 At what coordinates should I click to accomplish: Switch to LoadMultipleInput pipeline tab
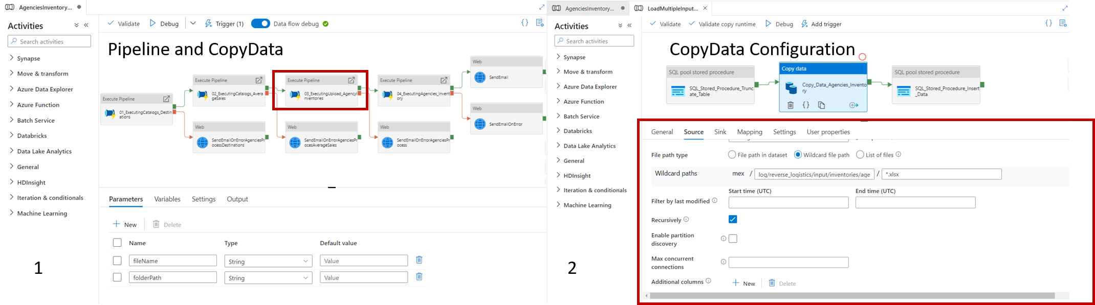point(671,8)
